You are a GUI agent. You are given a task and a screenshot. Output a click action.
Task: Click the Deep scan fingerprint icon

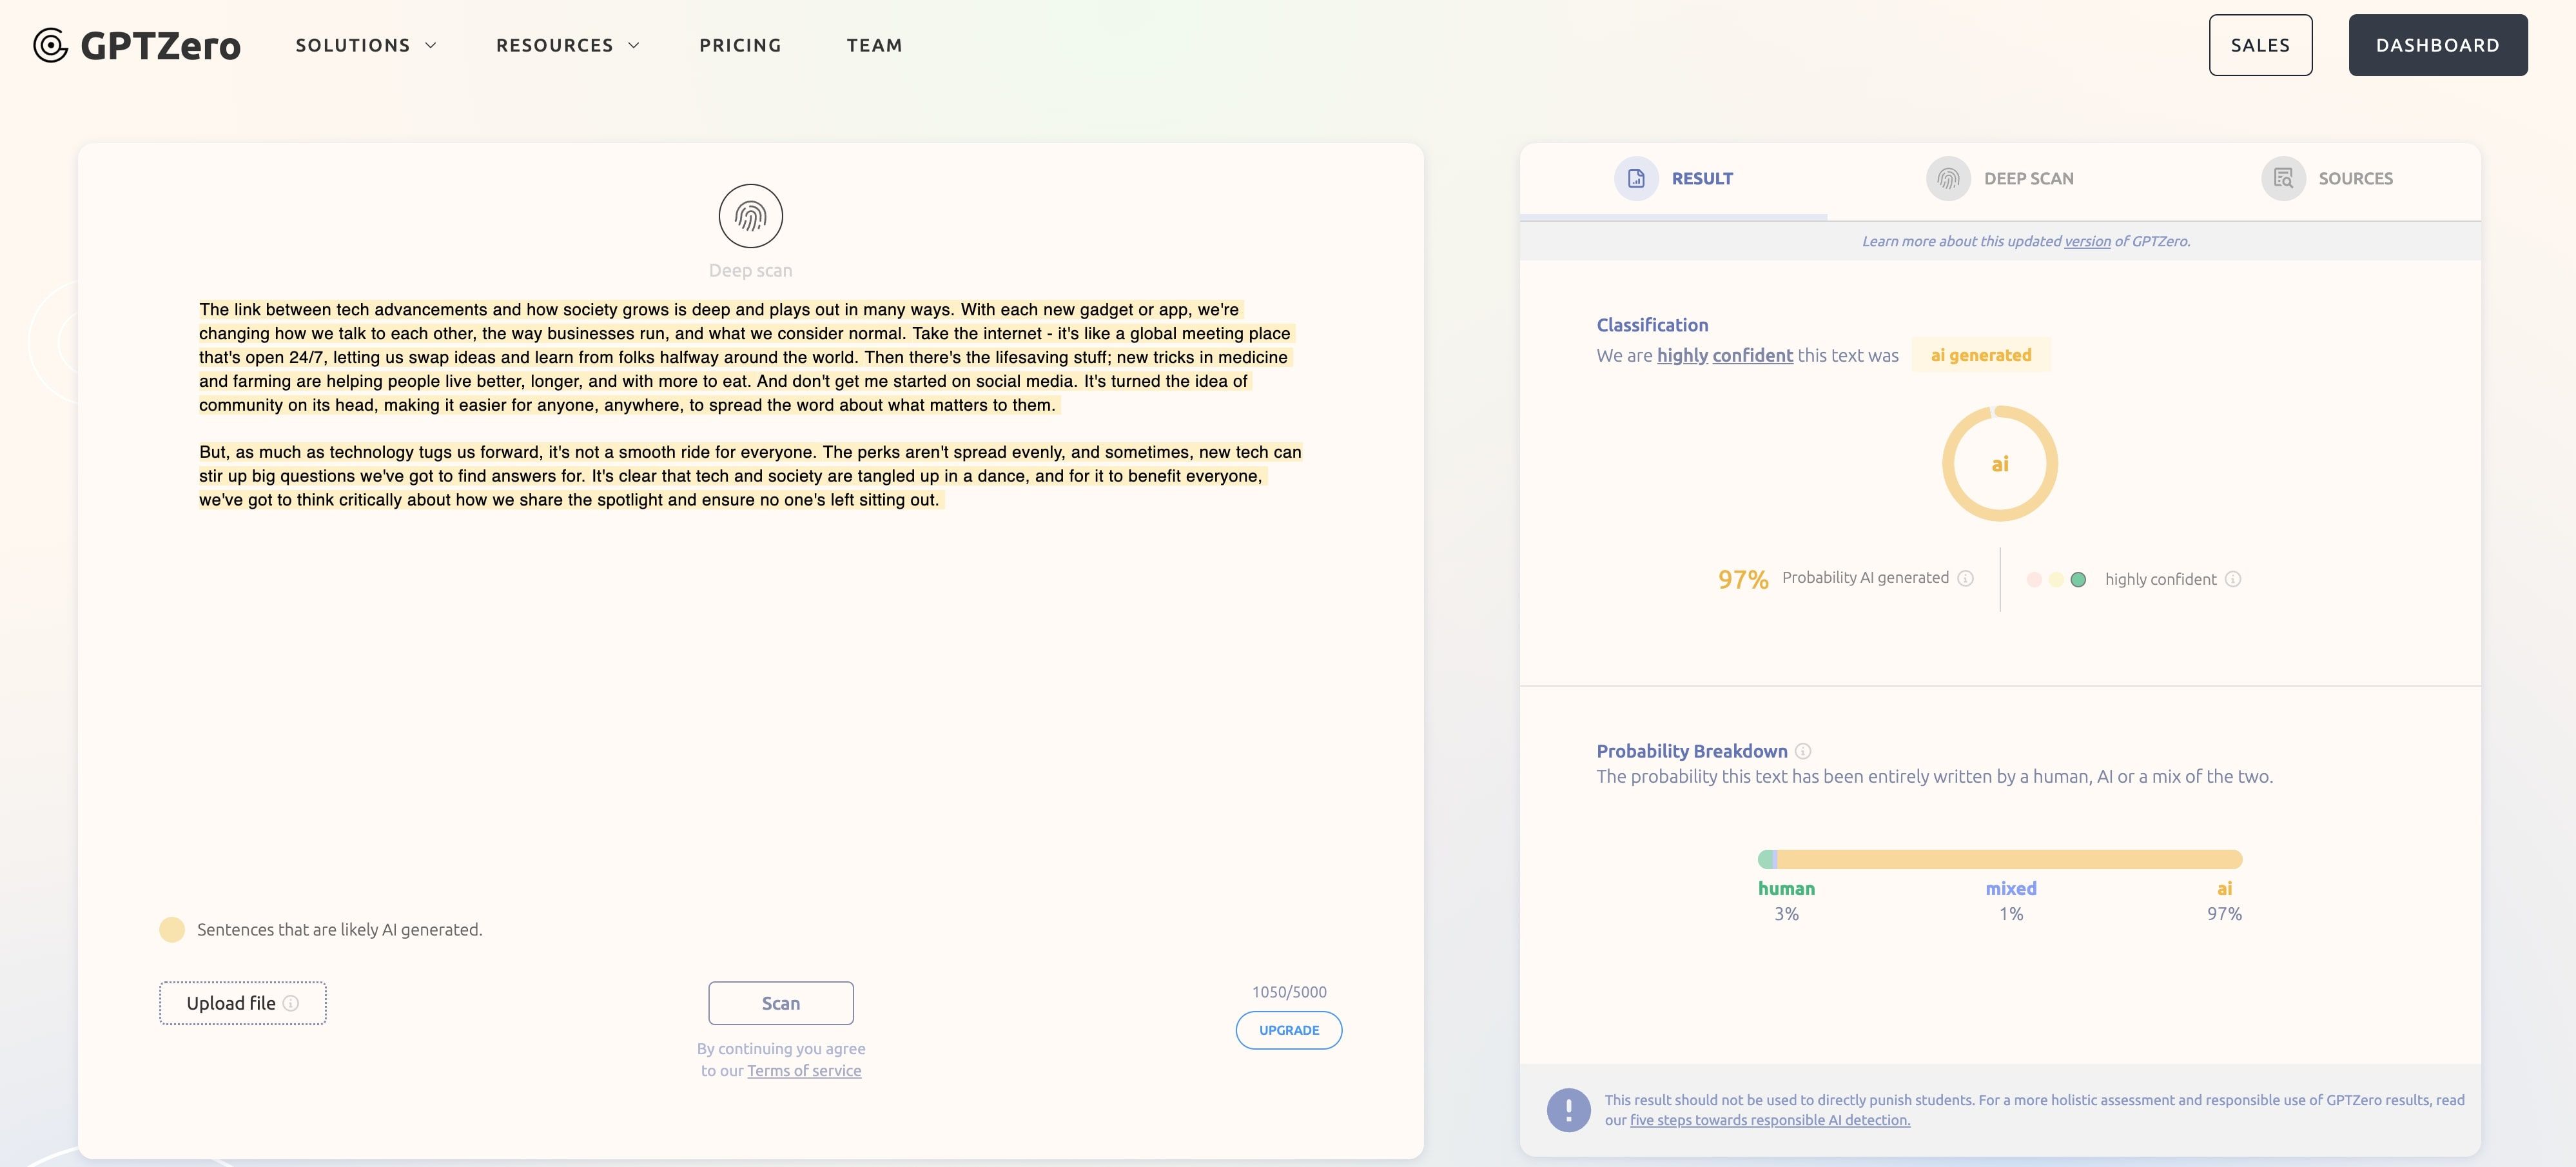coord(750,216)
